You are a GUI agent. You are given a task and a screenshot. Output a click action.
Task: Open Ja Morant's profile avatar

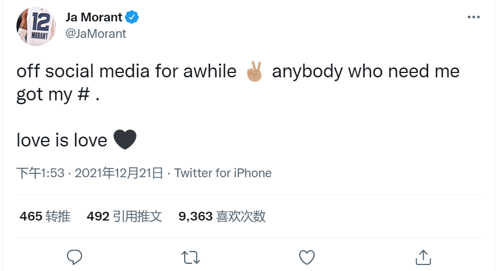pyautogui.click(x=36, y=25)
